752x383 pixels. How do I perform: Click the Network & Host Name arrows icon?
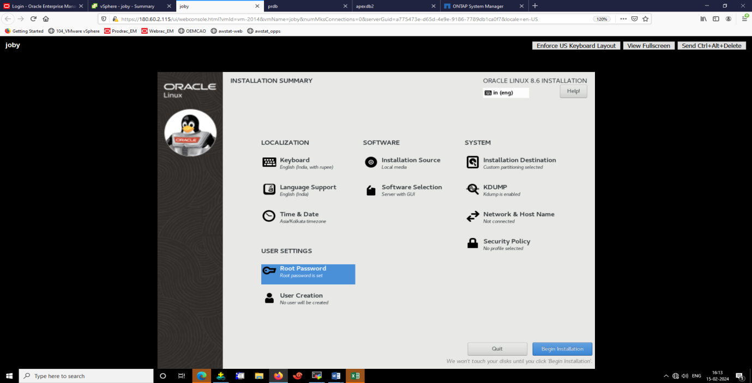[472, 217]
